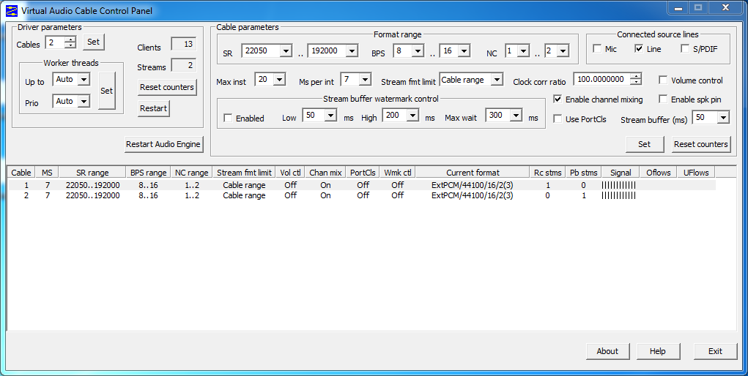This screenshot has width=748, height=376.
Task: Open the minimum NC dropdown showing 1
Action: pyautogui.click(x=523, y=50)
